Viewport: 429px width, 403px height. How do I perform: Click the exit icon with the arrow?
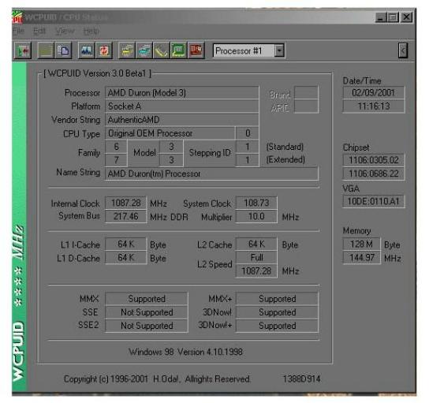[23, 50]
